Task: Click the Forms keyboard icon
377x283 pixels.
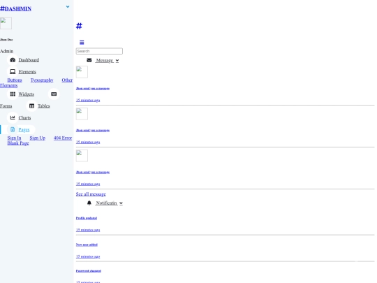Action: [54, 94]
